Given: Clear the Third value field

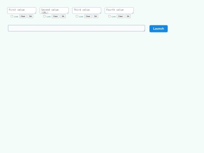Looking at the screenshot, I should pos(88,16).
